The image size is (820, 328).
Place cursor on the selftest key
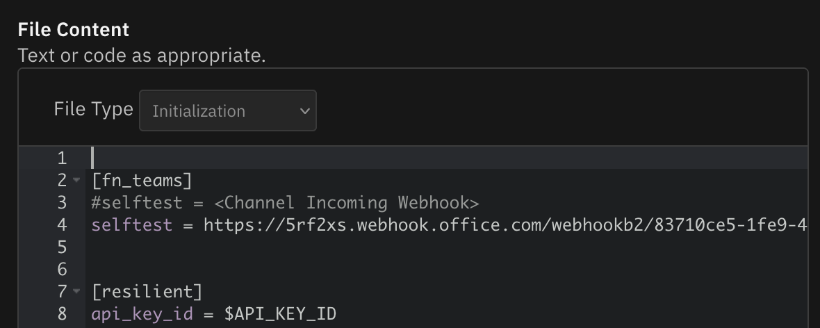point(131,225)
